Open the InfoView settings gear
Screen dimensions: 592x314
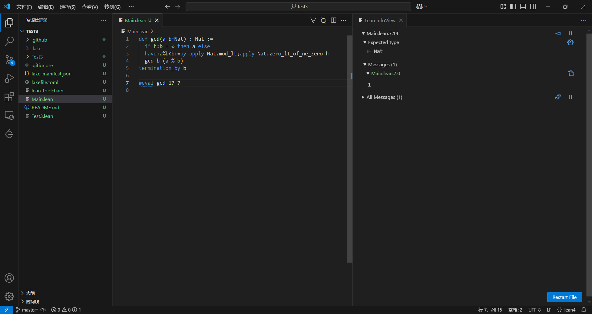coord(570,42)
